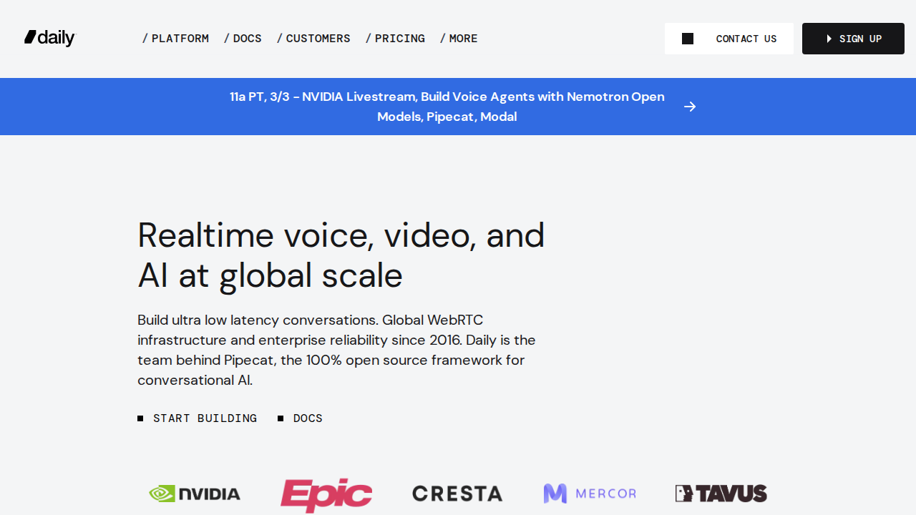The image size is (916, 515).
Task: Click the Cresta logo
Action: (x=457, y=494)
